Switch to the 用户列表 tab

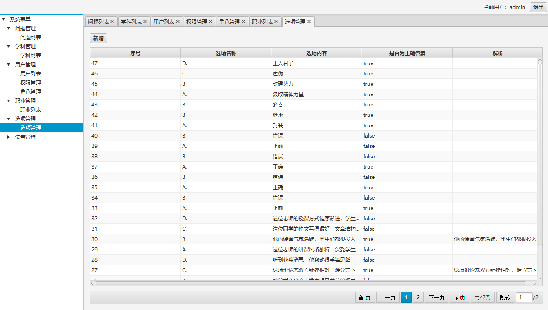point(164,22)
